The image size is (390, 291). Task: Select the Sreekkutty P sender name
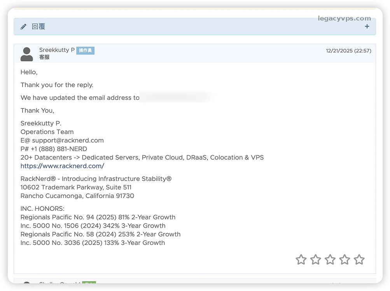(x=57, y=50)
